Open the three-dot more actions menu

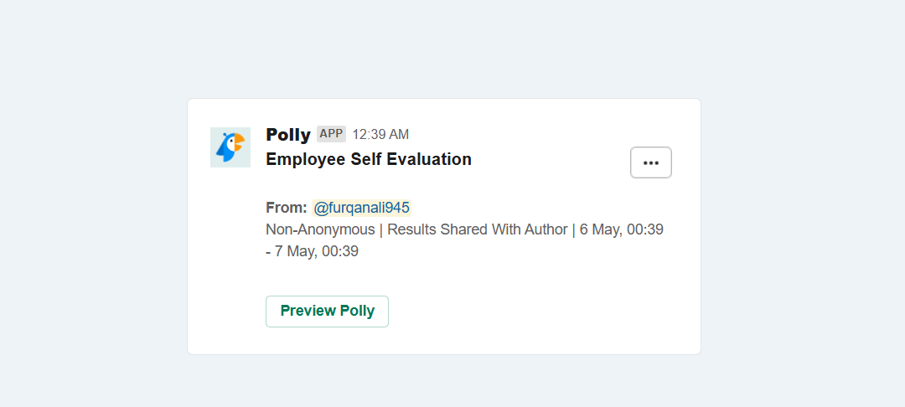(x=651, y=162)
